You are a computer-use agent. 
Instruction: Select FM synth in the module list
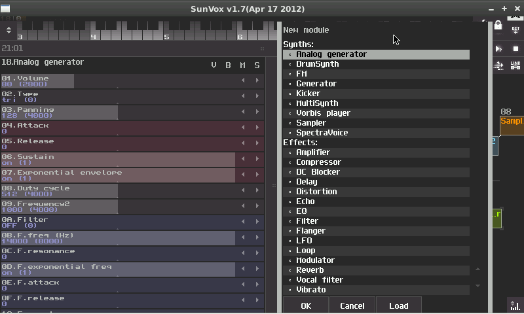coord(376,74)
